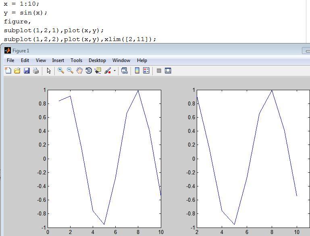Print the figure using the printer icon

point(36,70)
